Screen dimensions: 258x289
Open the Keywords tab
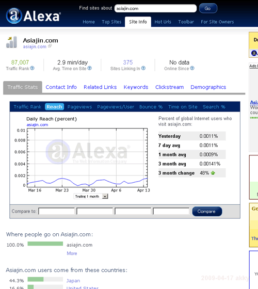pyautogui.click(x=136, y=87)
